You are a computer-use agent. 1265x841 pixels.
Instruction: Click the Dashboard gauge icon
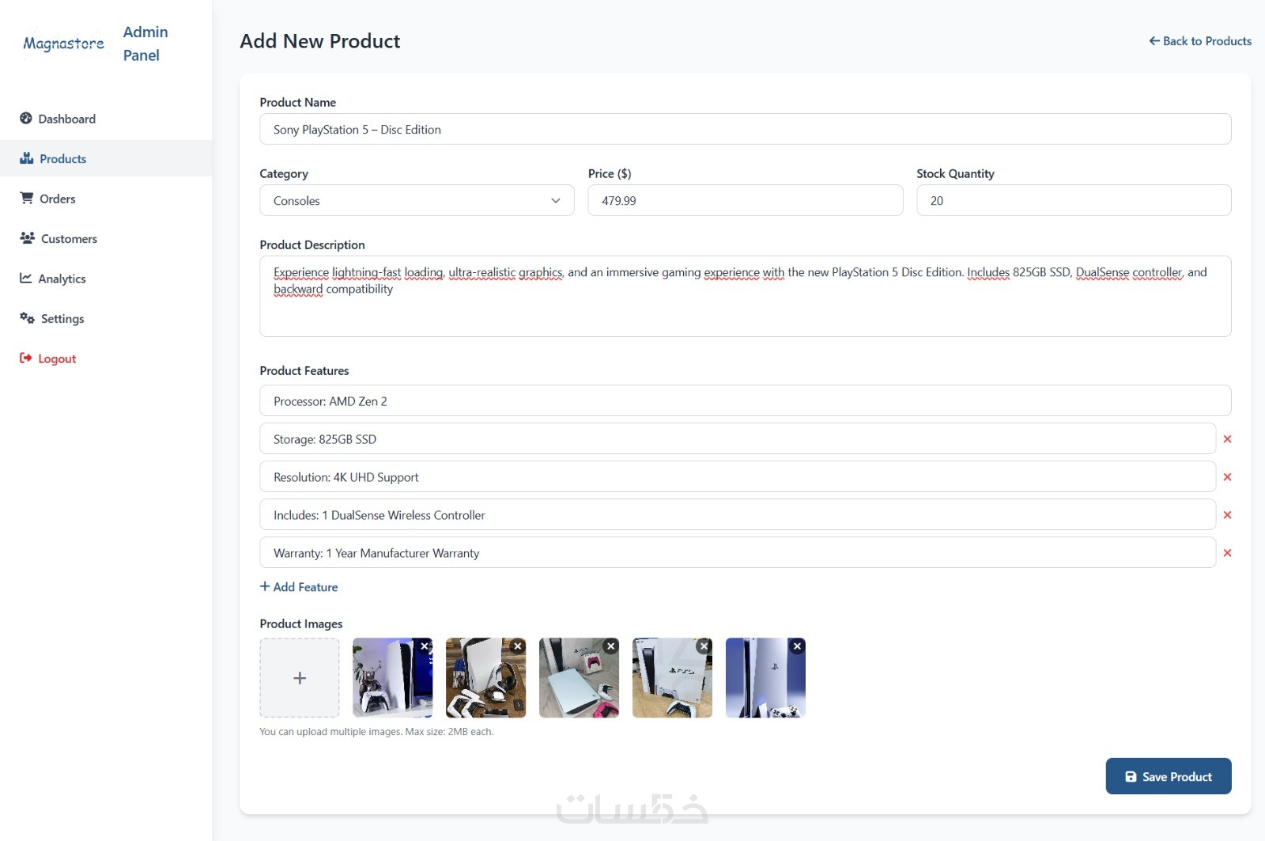26,119
